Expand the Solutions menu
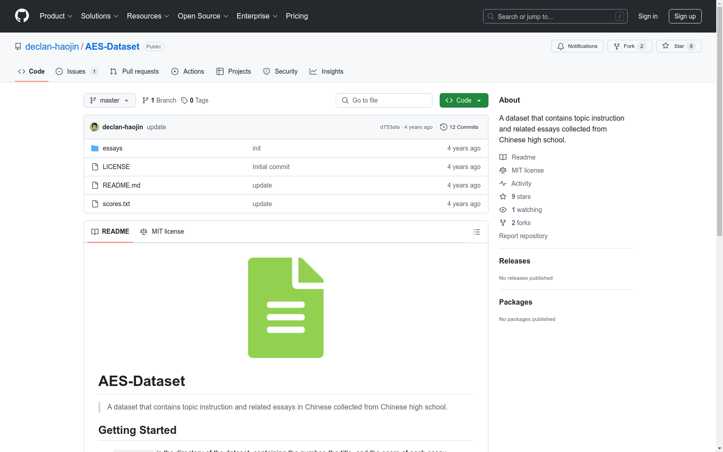Image resolution: width=723 pixels, height=452 pixels. point(100,16)
